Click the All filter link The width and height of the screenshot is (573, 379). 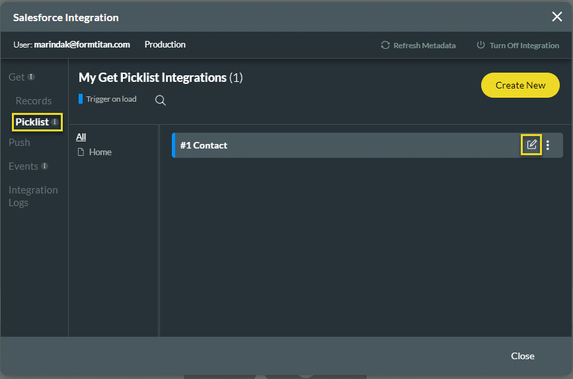(x=81, y=137)
